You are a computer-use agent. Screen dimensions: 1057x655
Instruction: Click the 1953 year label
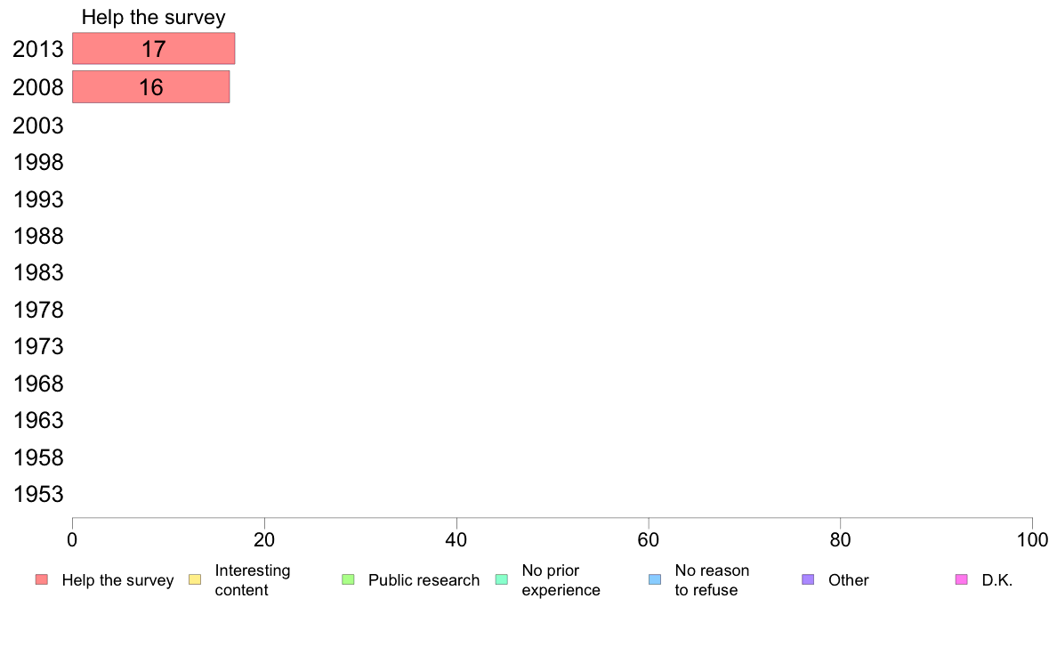[38, 494]
